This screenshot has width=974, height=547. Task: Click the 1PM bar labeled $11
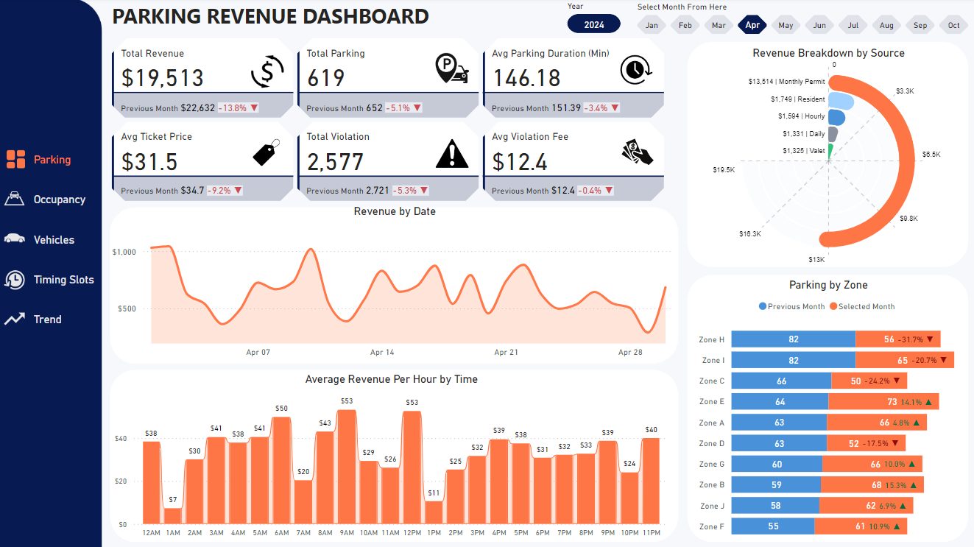click(x=434, y=512)
